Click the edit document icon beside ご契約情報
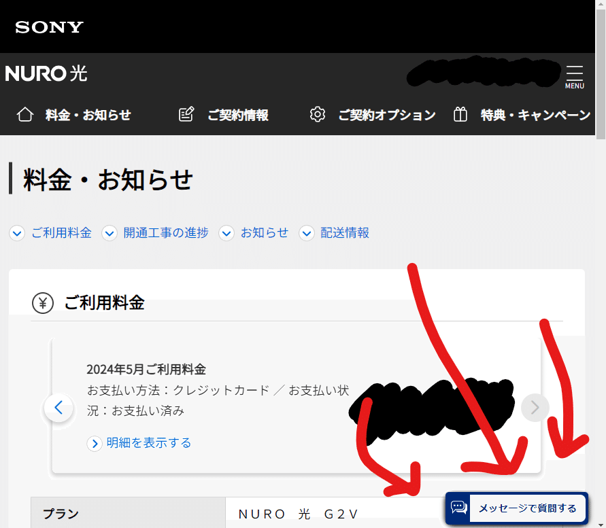 coord(186,114)
